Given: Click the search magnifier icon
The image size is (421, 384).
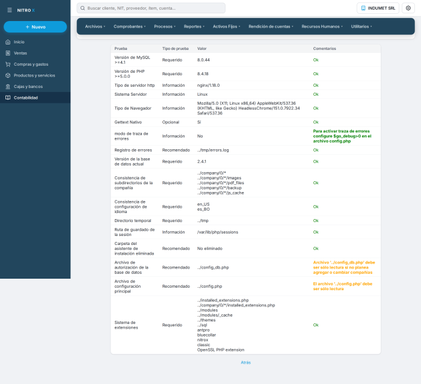Looking at the screenshot, I should [83, 8].
